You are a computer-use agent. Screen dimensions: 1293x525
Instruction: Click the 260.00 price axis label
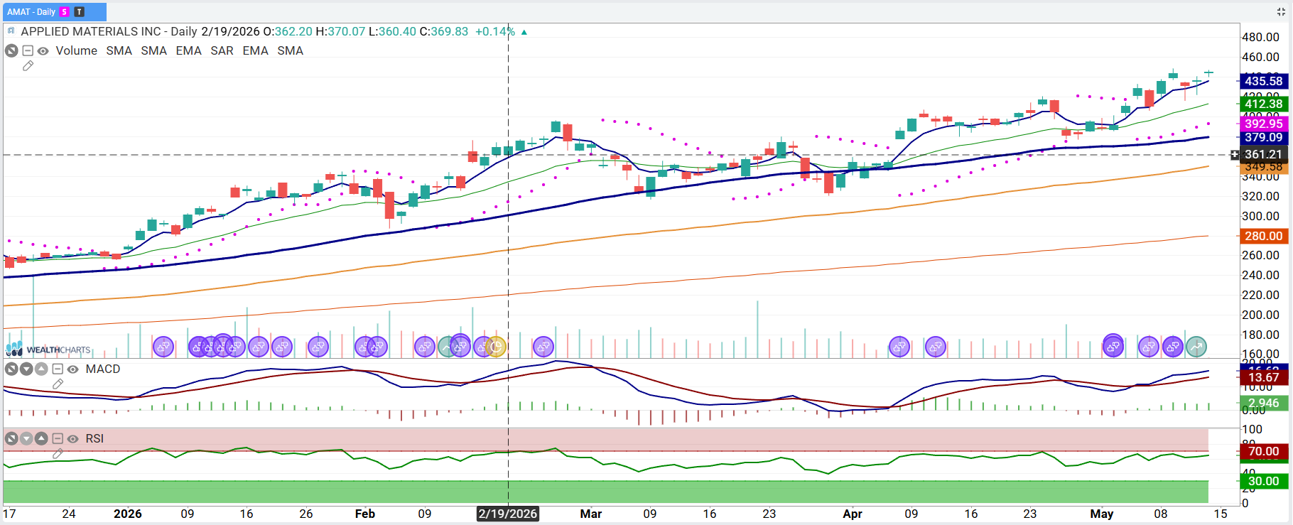click(1261, 255)
